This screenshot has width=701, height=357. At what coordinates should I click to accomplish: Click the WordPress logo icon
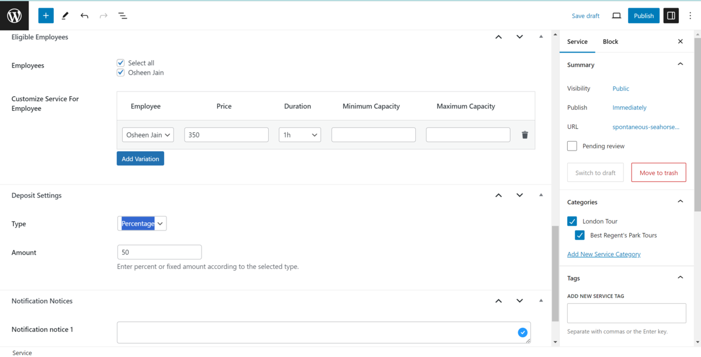coord(15,16)
